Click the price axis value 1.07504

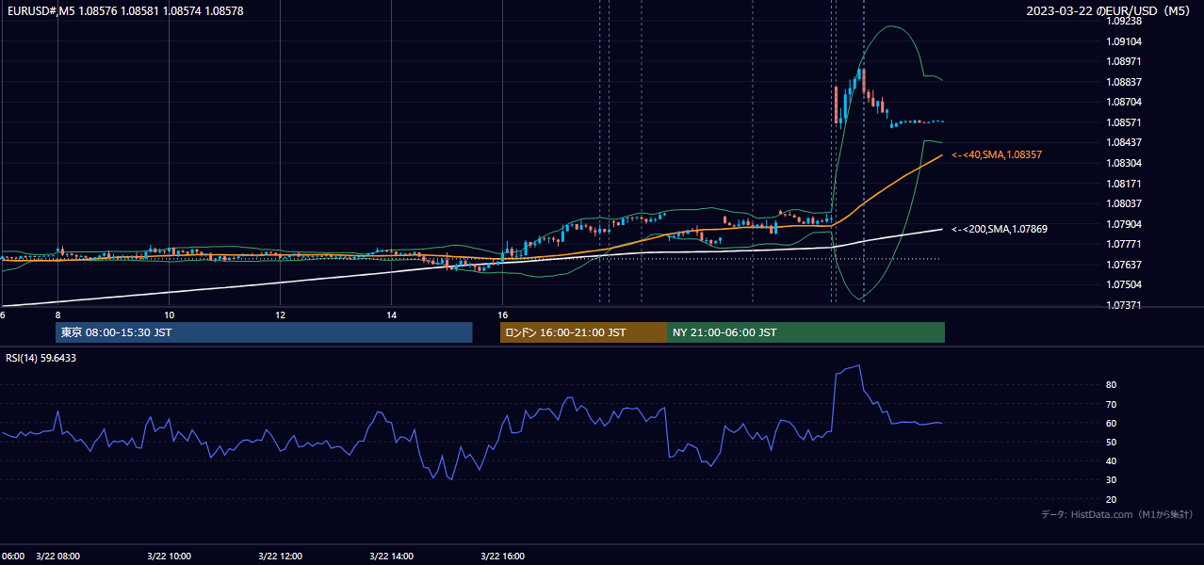[1124, 284]
